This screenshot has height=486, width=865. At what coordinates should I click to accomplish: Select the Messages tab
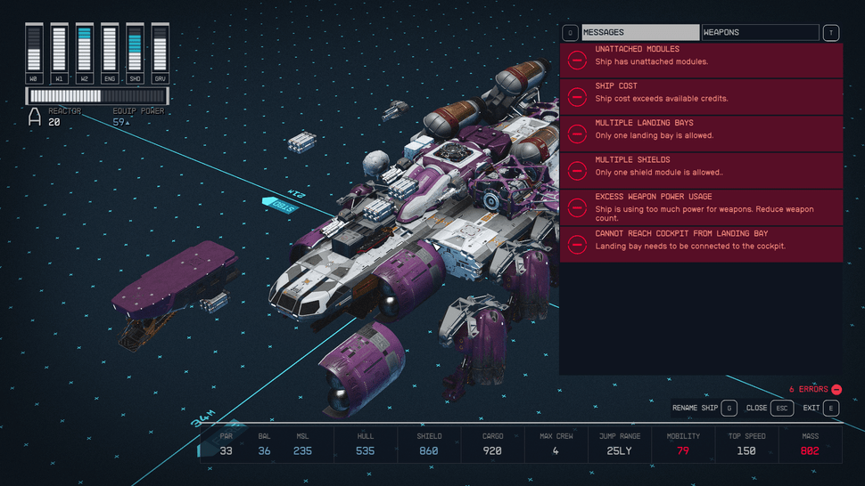click(640, 33)
